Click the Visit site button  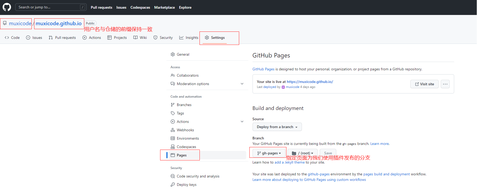pyautogui.click(x=424, y=84)
